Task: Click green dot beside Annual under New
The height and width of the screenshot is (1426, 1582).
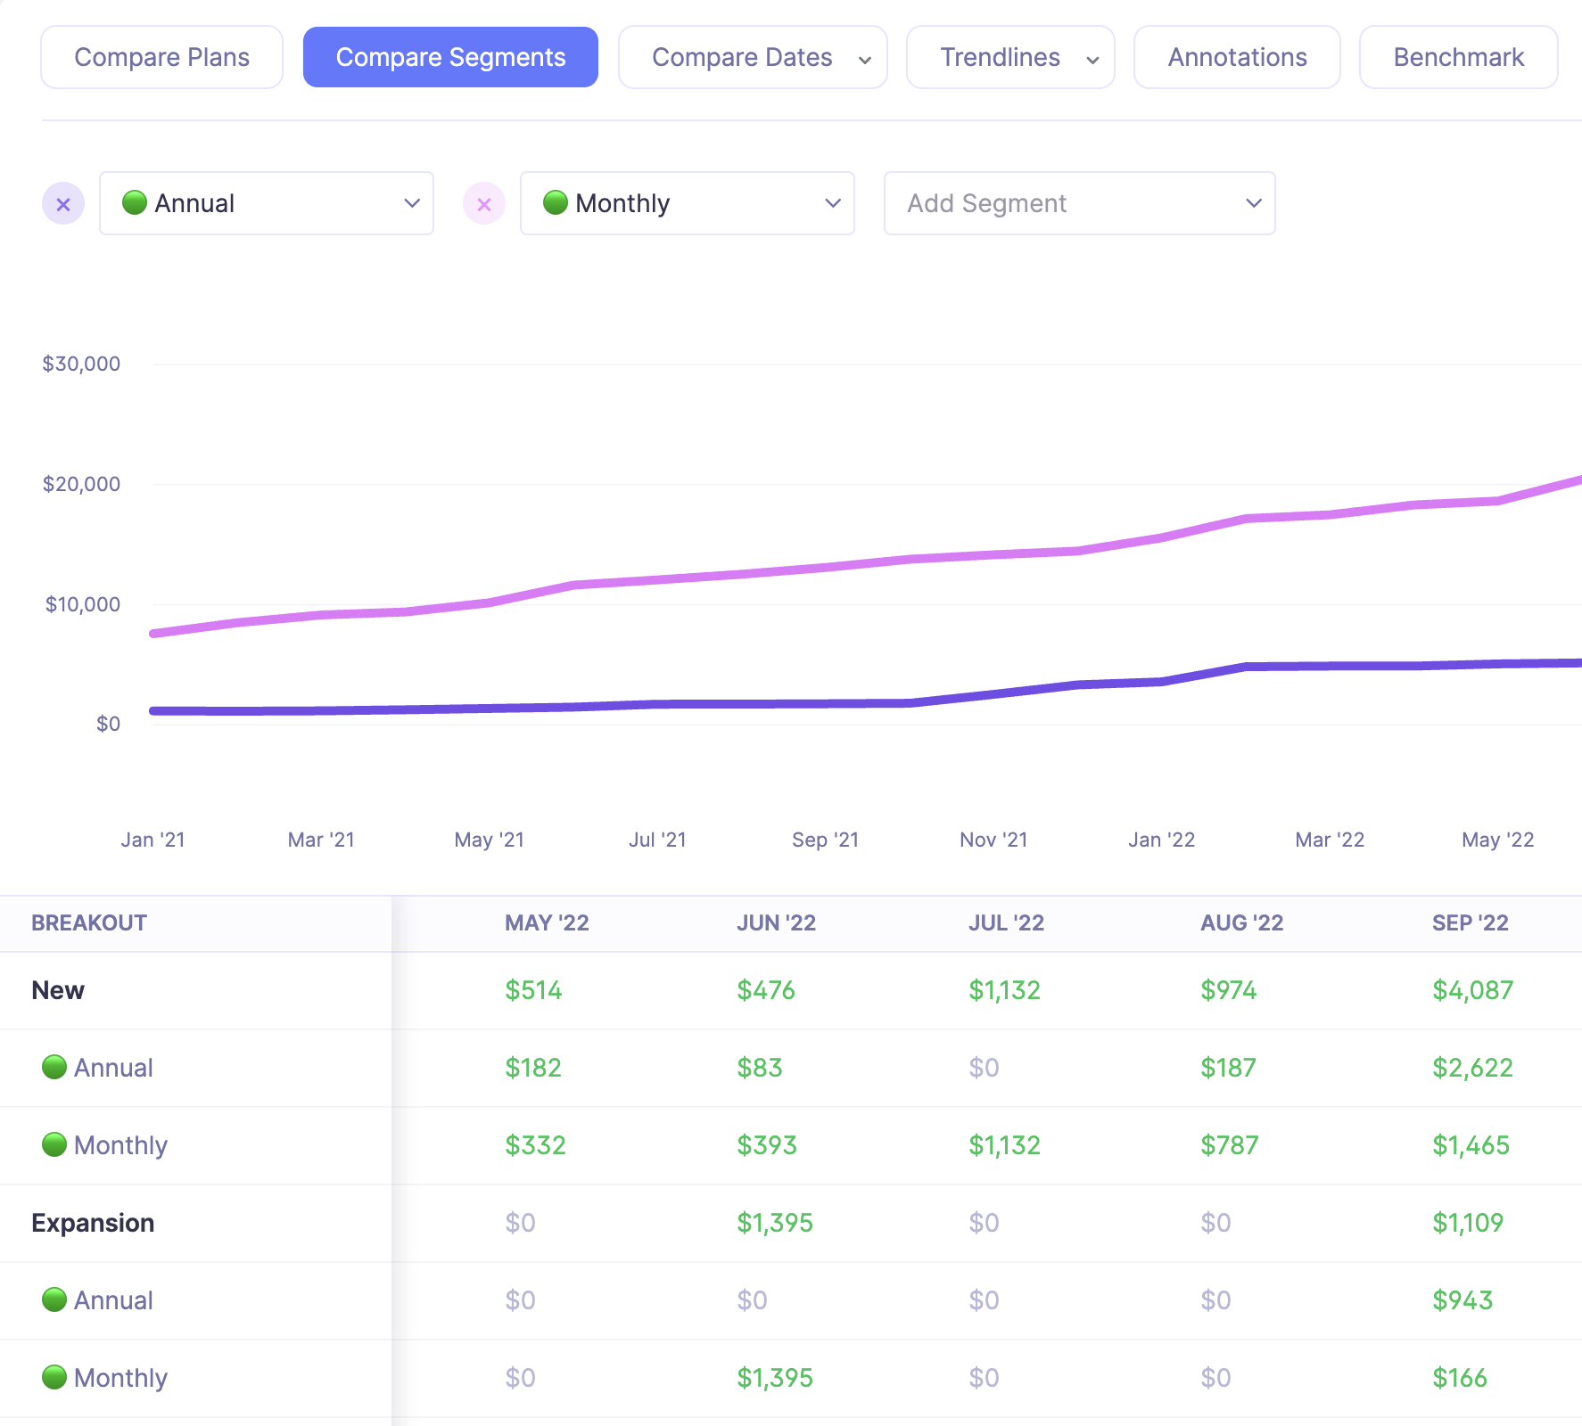Action: tap(54, 1067)
